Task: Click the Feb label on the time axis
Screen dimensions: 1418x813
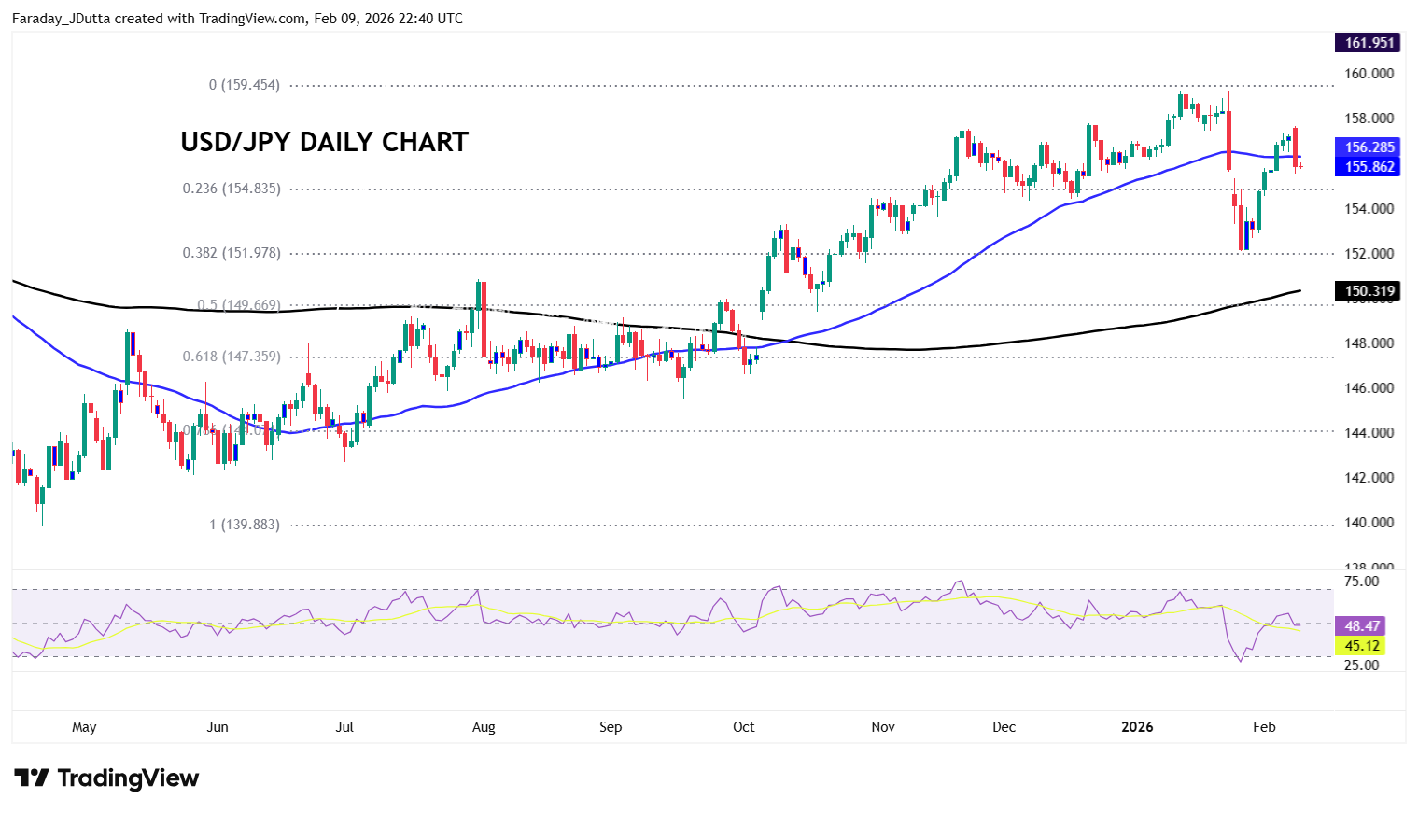Action: click(x=1264, y=727)
